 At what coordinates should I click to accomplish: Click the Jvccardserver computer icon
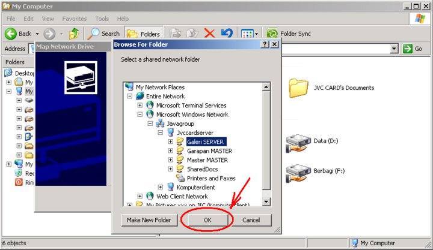[171, 132]
